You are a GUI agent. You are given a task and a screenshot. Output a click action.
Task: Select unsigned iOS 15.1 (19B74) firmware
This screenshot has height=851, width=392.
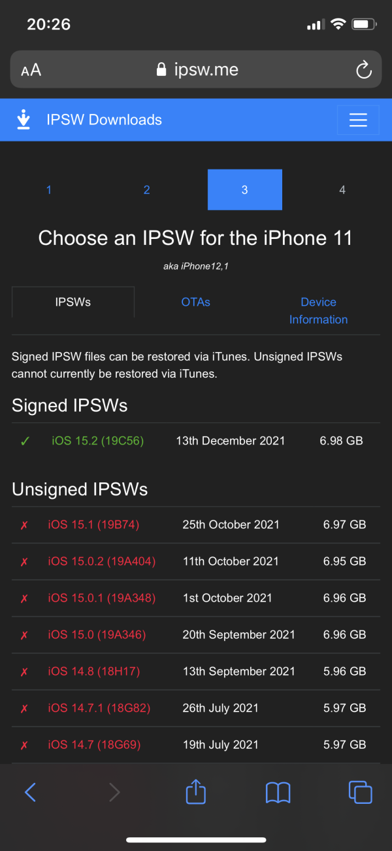pos(93,524)
